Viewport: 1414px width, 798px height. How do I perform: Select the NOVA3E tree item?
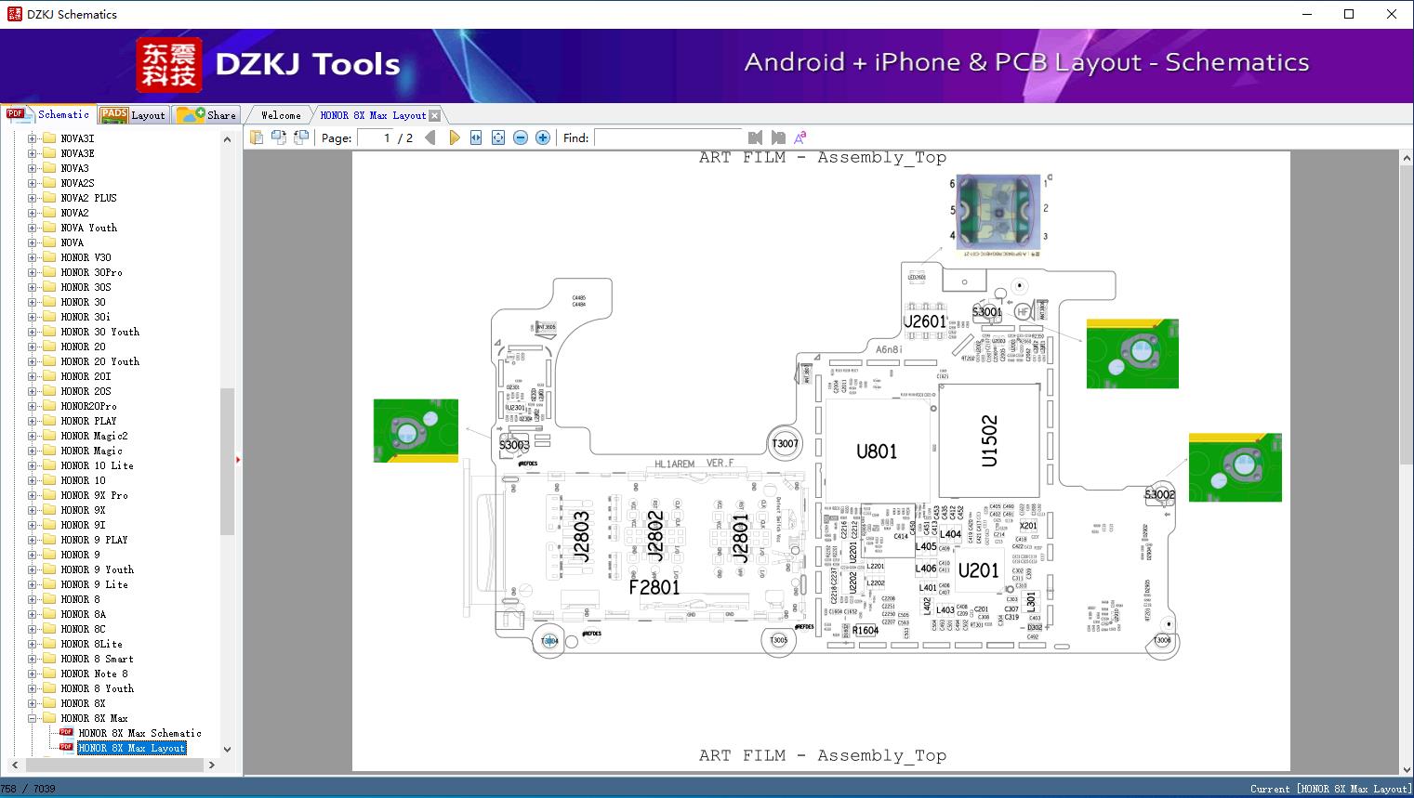pos(77,153)
